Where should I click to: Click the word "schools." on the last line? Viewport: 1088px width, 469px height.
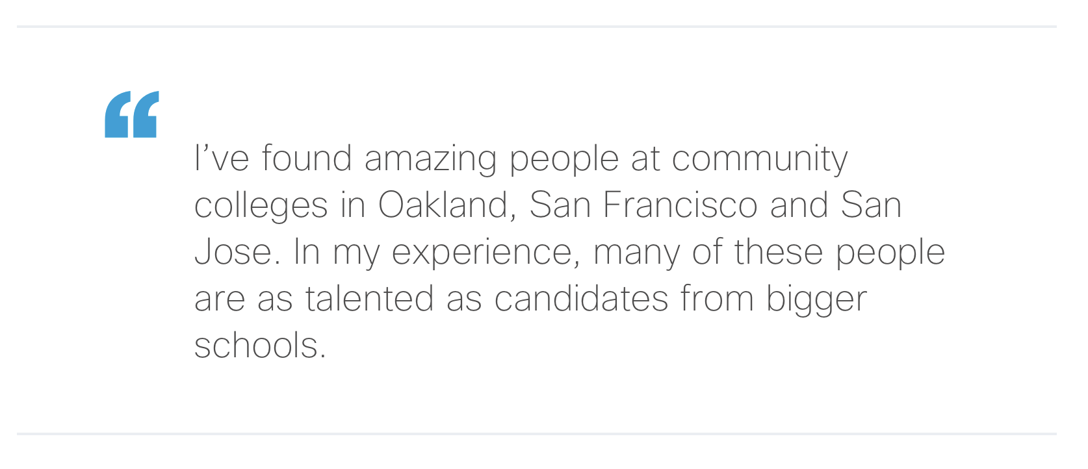260,345
